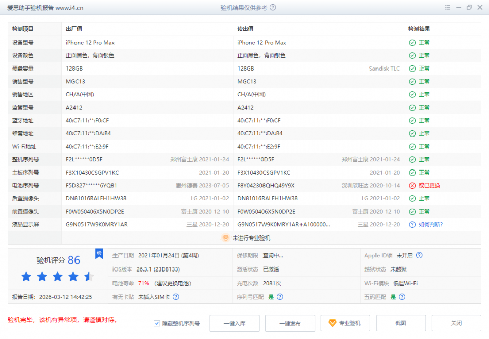Click the help icon beside 验机结果仅供参考
Viewport: 489px width, 339px height.
[x=273, y=8]
